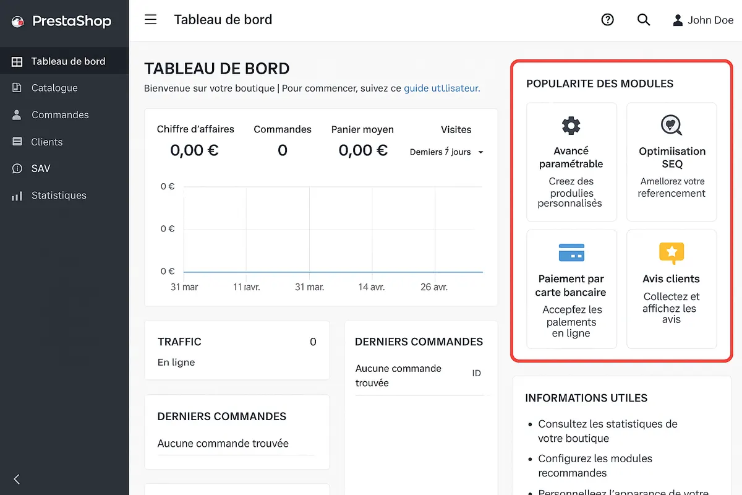Open Tableau de bord in sidebar
This screenshot has width=742, height=495.
pyautogui.click(x=64, y=61)
